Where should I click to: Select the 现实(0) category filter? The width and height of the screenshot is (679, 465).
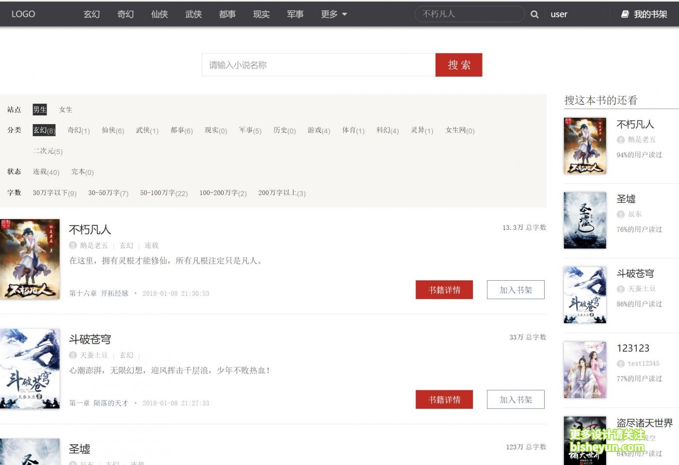pos(216,130)
